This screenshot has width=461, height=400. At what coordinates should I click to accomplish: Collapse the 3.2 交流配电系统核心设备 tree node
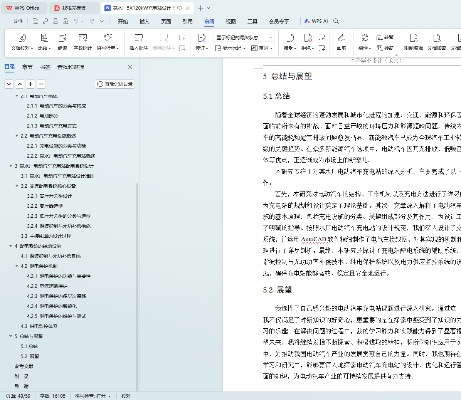pos(17,186)
